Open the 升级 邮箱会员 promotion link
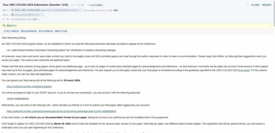The height and width of the screenshot is (133, 275). pyautogui.click(x=36, y=31)
